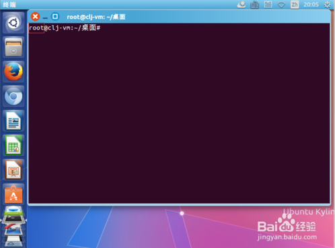Maximize the terminal window
This screenshot has height=248, width=335.
pyautogui.click(x=55, y=17)
